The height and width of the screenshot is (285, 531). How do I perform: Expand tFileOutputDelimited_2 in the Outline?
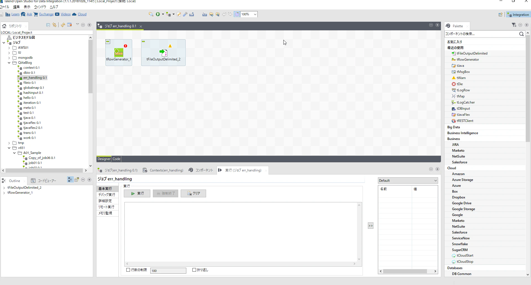[x=4, y=188]
